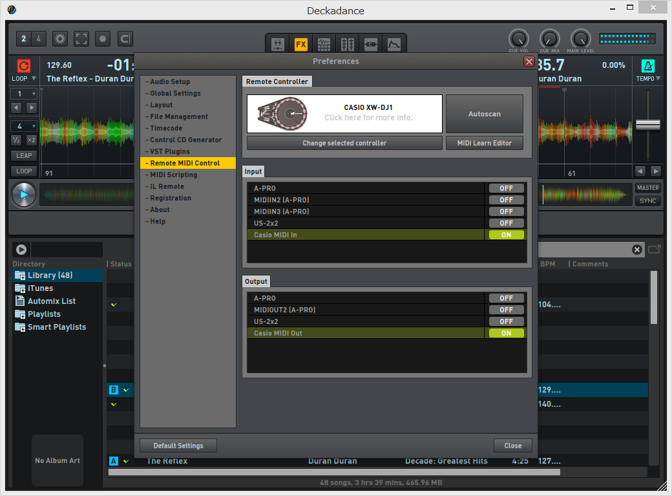Click Change selected controller
Screen dimensions: 672x496
click(x=344, y=143)
